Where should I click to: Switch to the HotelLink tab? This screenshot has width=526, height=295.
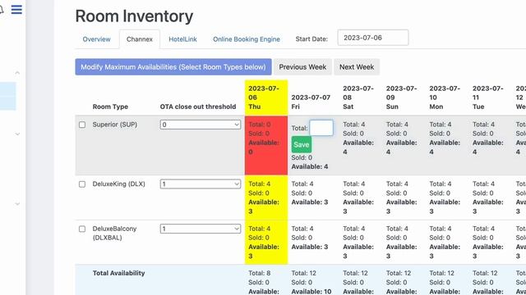click(x=182, y=39)
